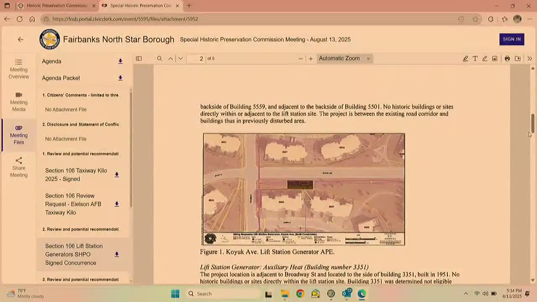Show hidden icons in system tray
The height and width of the screenshot is (302, 537).
click(465, 294)
